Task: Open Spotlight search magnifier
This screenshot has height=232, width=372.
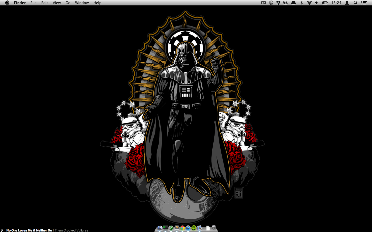Action: tap(355, 3)
